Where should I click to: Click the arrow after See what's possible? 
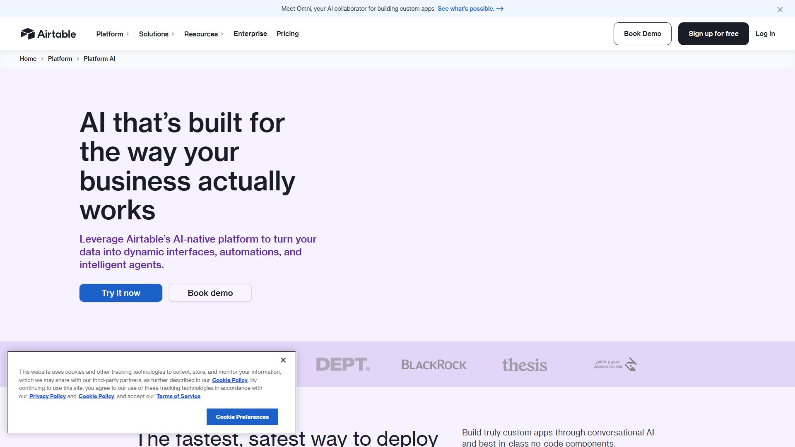500,9
